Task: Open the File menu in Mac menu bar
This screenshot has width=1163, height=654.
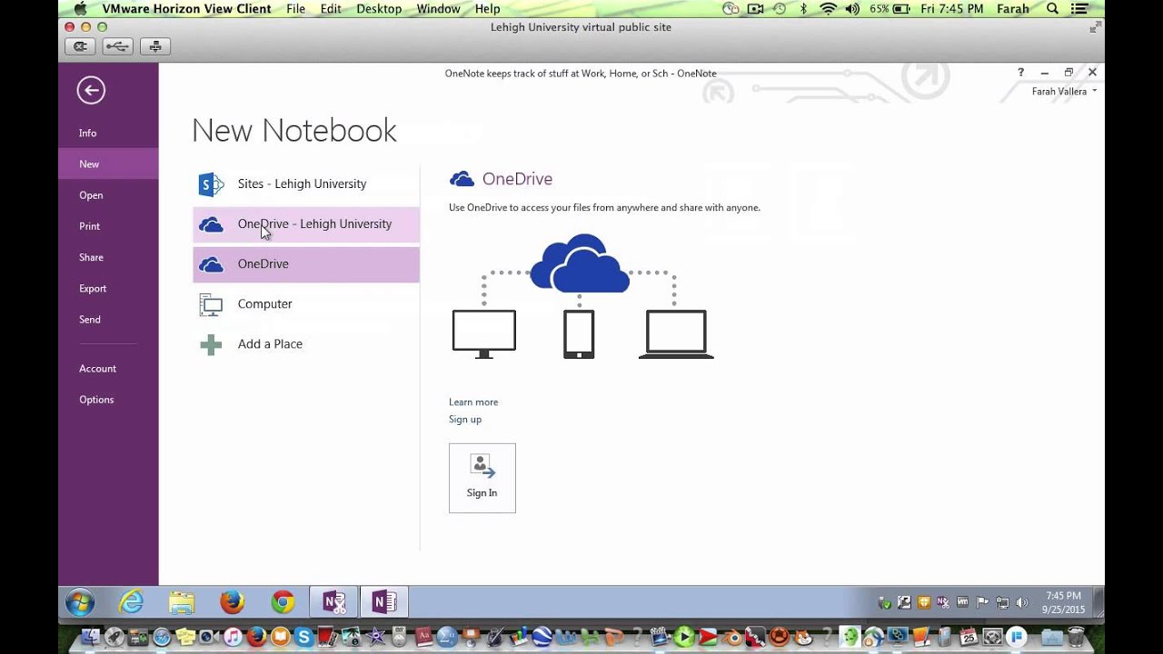Action: coord(295,9)
